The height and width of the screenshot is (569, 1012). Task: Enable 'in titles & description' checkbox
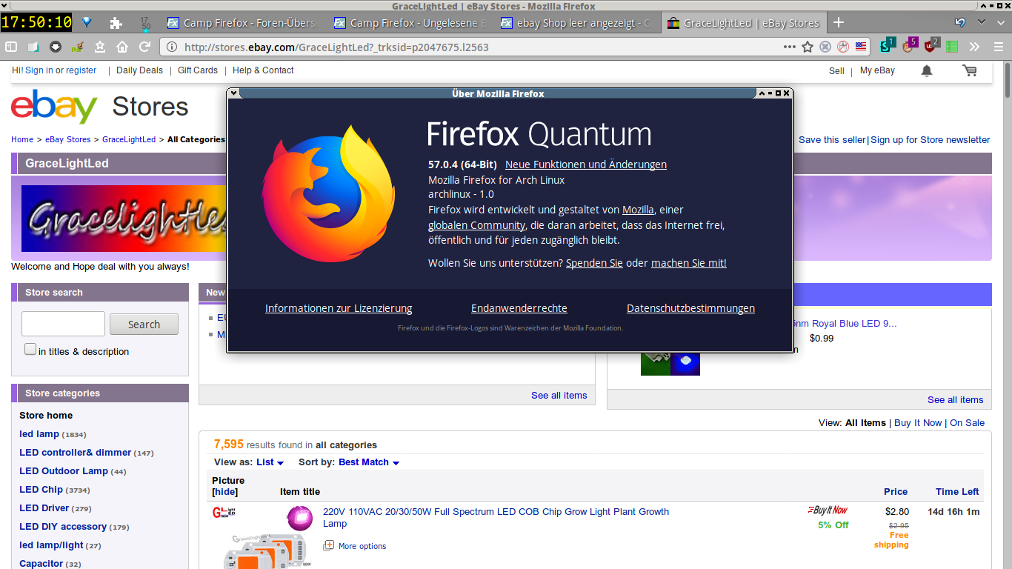[x=30, y=349]
